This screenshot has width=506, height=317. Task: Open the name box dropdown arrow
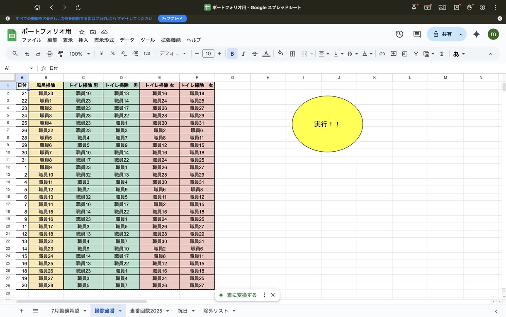(x=32, y=68)
